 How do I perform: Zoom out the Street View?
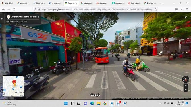(186, 90)
